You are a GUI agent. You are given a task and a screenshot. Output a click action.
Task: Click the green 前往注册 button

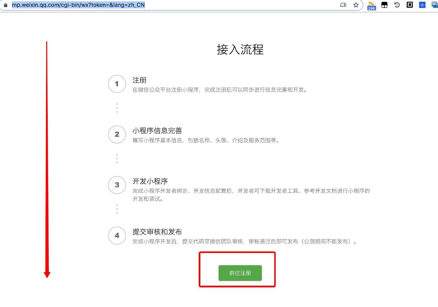[240, 273]
